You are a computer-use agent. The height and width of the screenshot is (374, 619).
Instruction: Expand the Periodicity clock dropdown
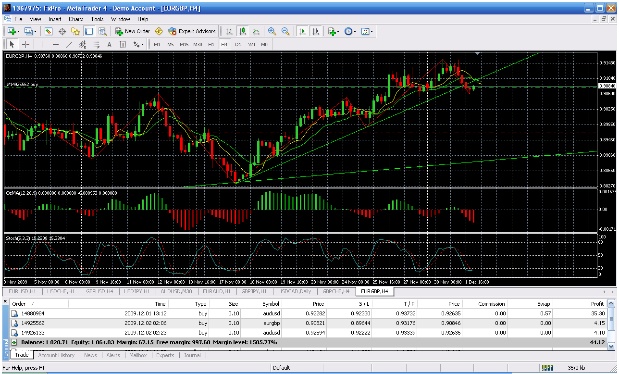(350, 31)
